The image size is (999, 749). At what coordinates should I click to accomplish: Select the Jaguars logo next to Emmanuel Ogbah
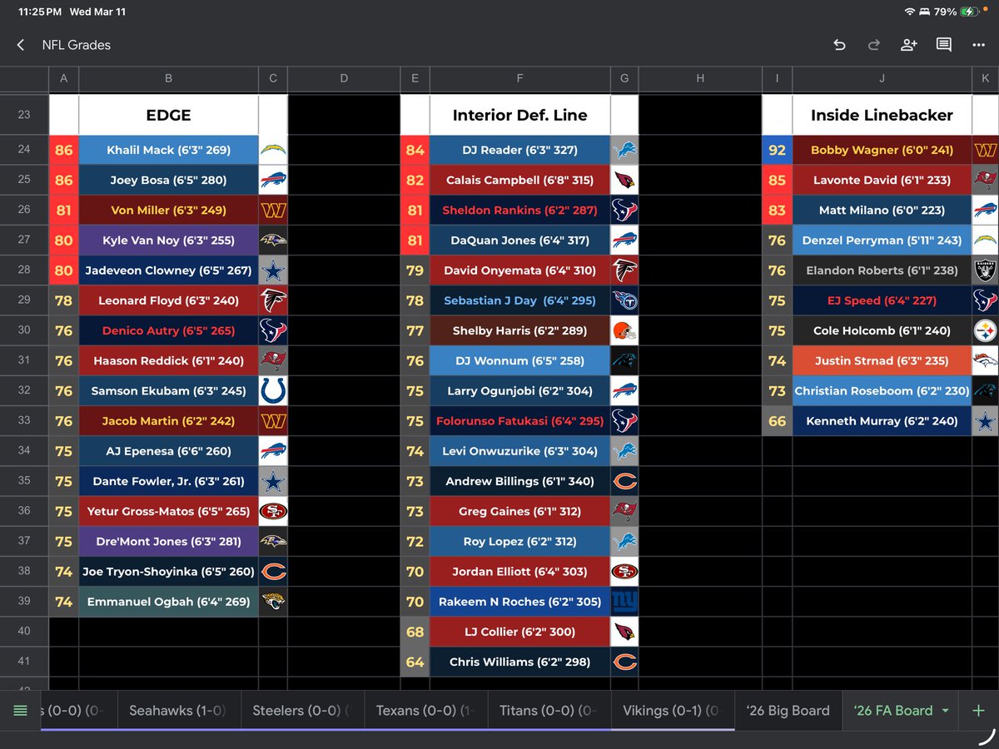pos(273,601)
